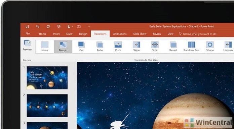Click the Early Solar System Explorations window title
This screenshot has height=129, width=234.
pyautogui.click(x=182, y=26)
